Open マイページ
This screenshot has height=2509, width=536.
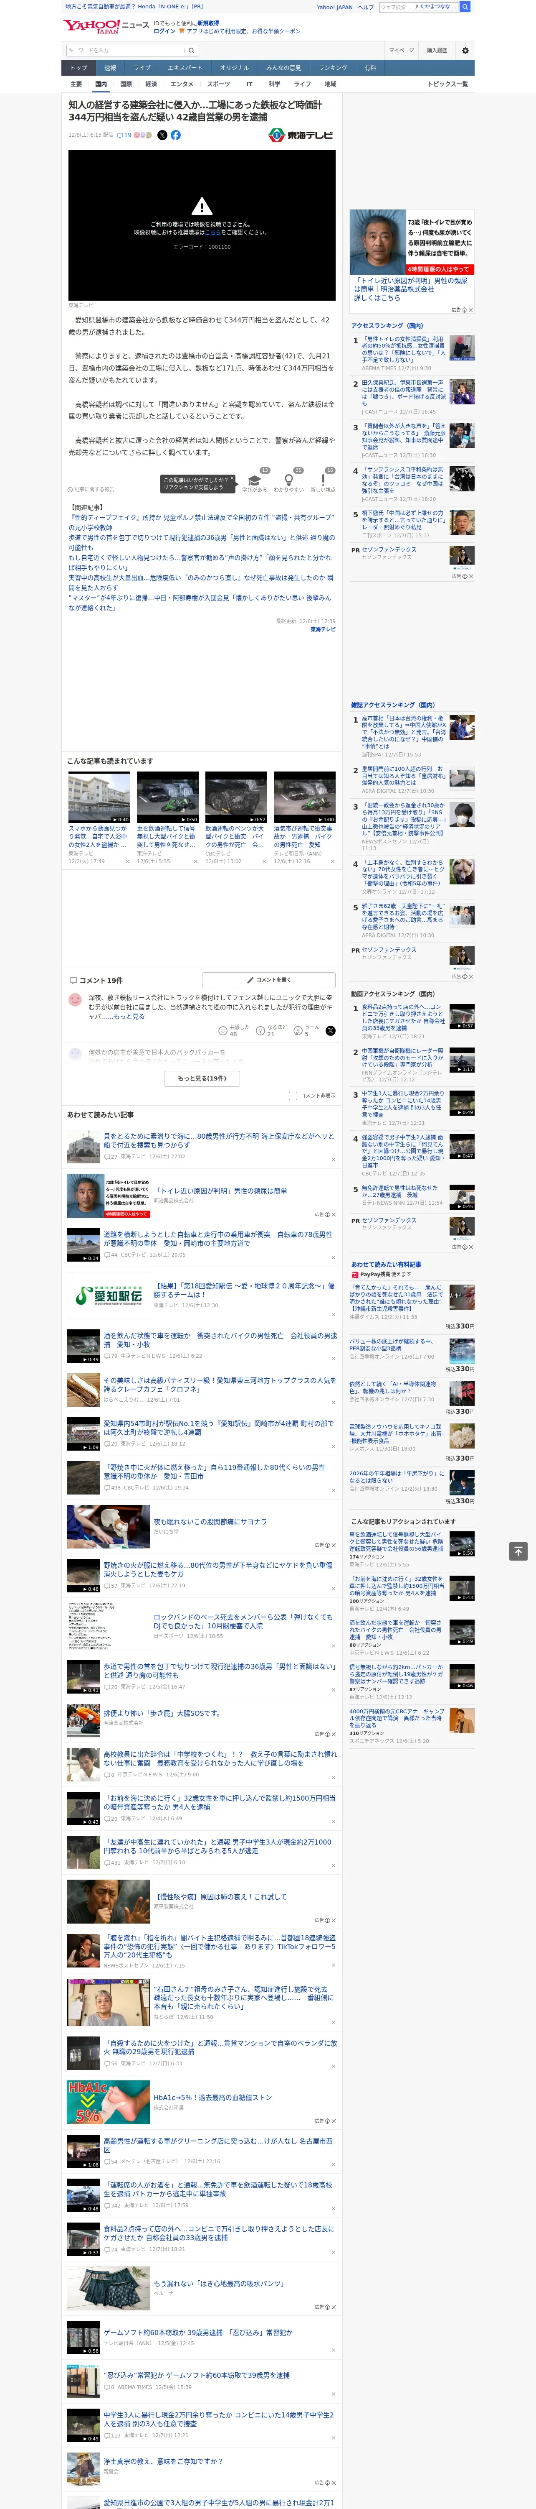point(401,51)
